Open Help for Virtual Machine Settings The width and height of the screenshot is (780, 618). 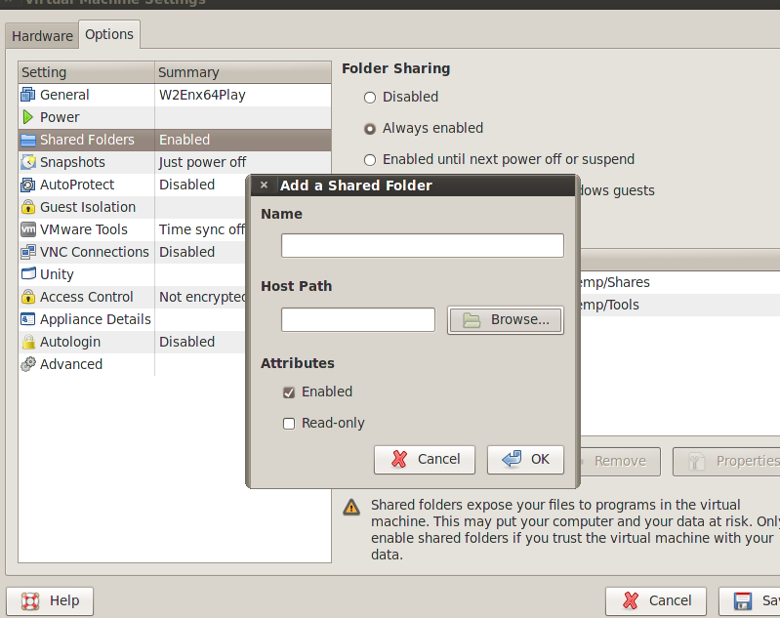tap(50, 601)
